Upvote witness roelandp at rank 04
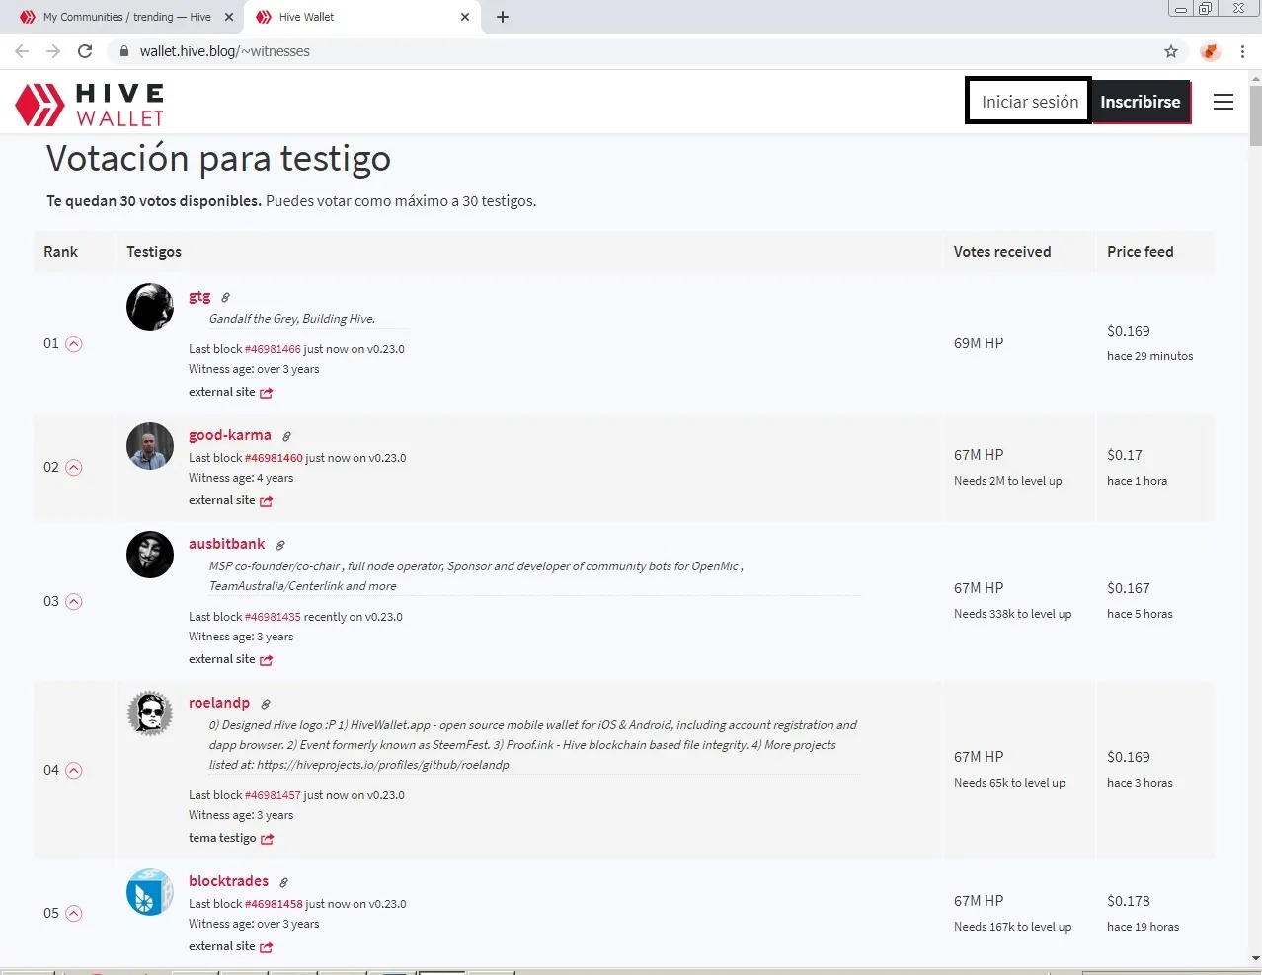The image size is (1262, 975). [x=74, y=771]
